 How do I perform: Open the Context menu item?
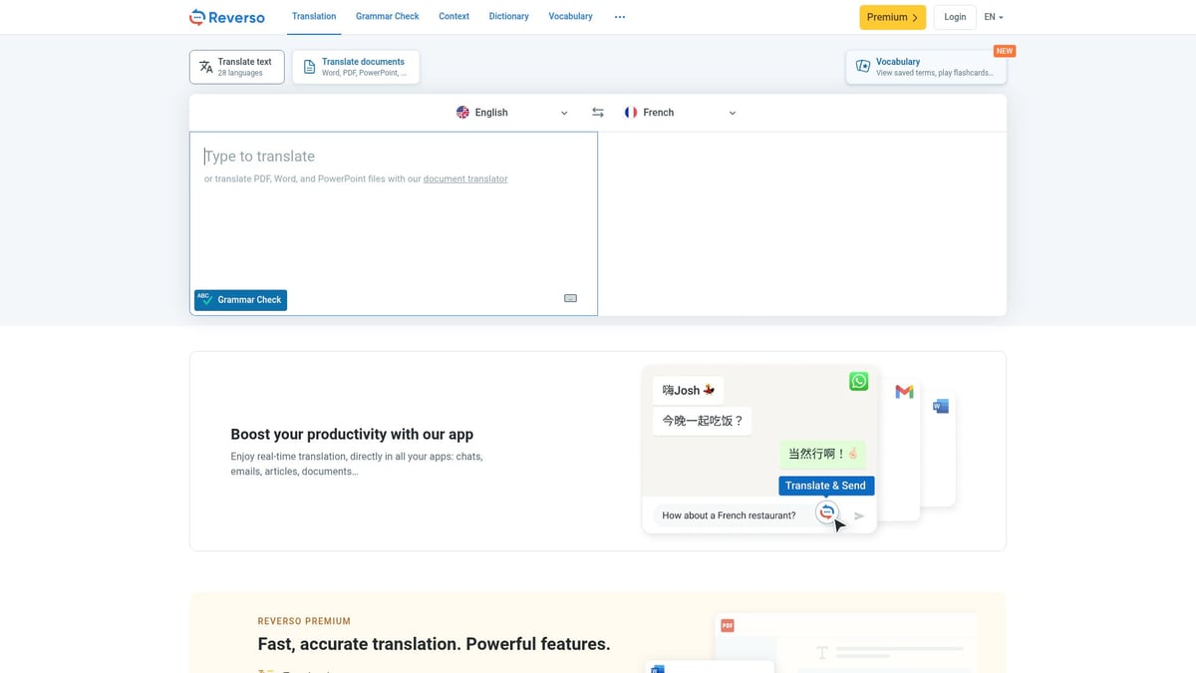point(453,16)
